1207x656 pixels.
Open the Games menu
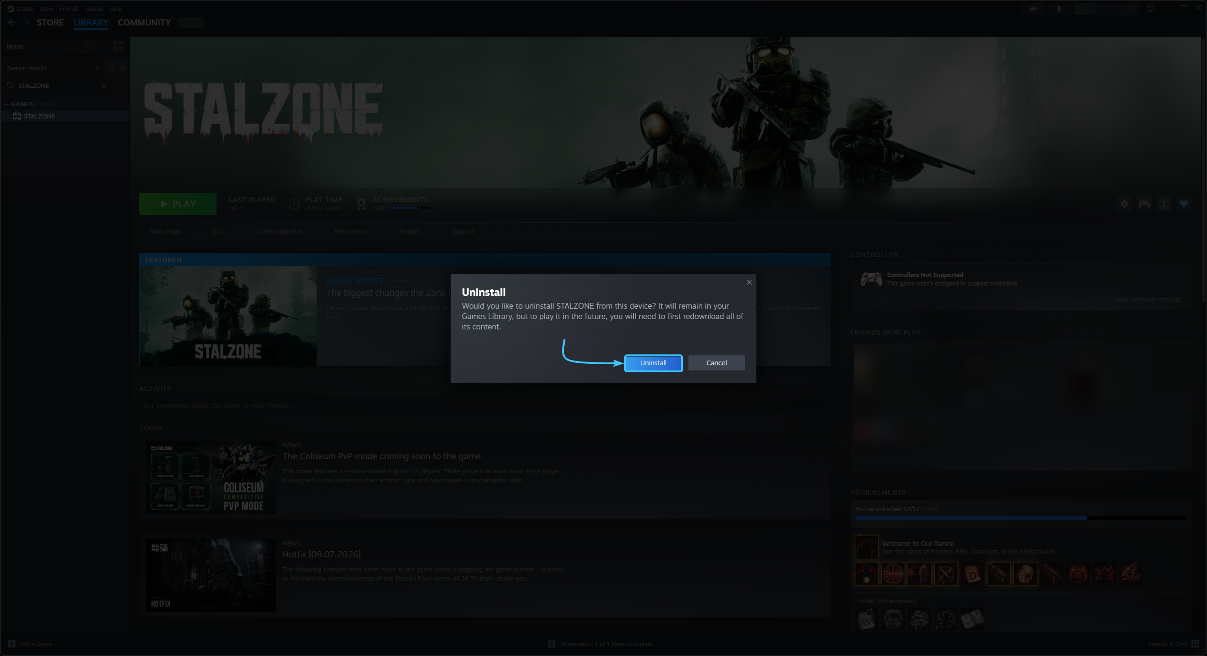(x=94, y=8)
